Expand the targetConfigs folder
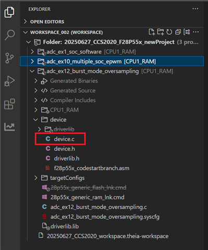Screen dimensions: 208x250 36,178
